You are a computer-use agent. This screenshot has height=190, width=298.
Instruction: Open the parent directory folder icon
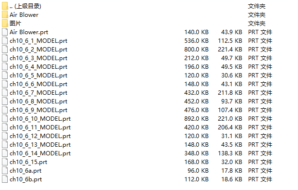[x=5, y=6]
